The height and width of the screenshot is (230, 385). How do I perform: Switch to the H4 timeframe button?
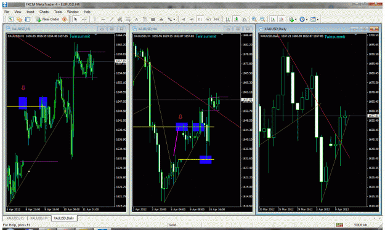pos(192,19)
